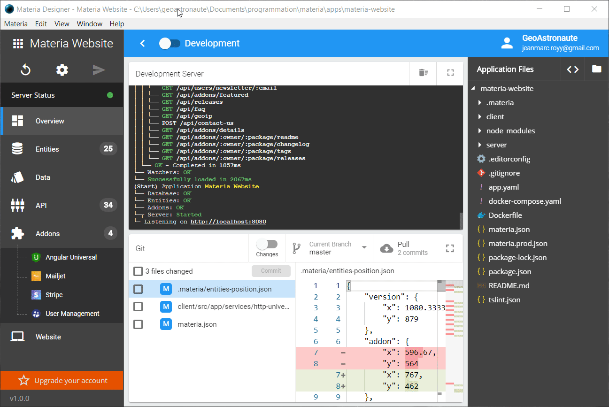The image size is (609, 407).
Task: Toggle the Development mode switch
Action: tap(170, 44)
